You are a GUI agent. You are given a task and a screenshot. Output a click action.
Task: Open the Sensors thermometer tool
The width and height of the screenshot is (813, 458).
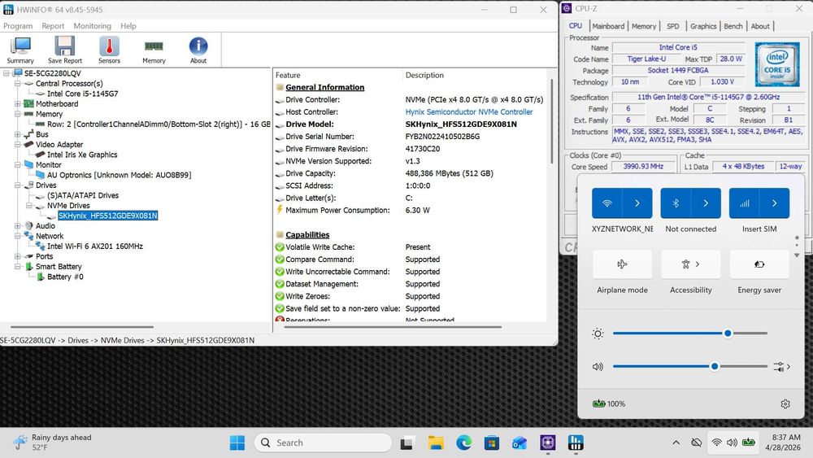tap(109, 50)
